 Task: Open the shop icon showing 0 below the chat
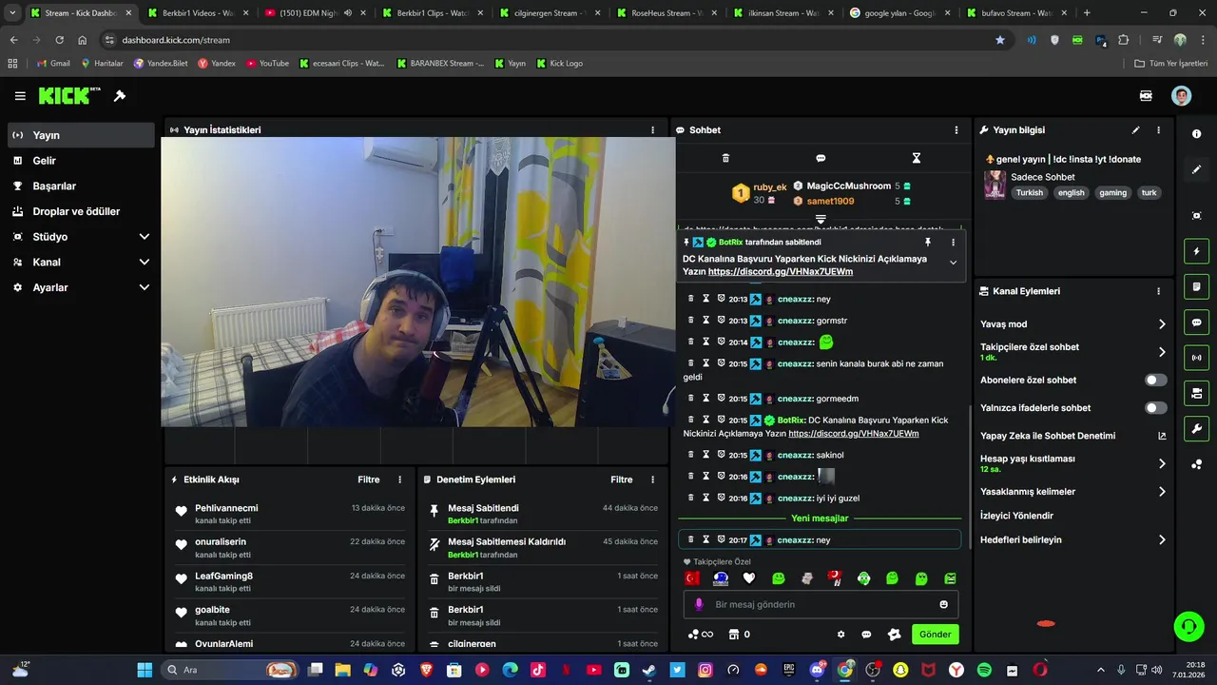739,635
